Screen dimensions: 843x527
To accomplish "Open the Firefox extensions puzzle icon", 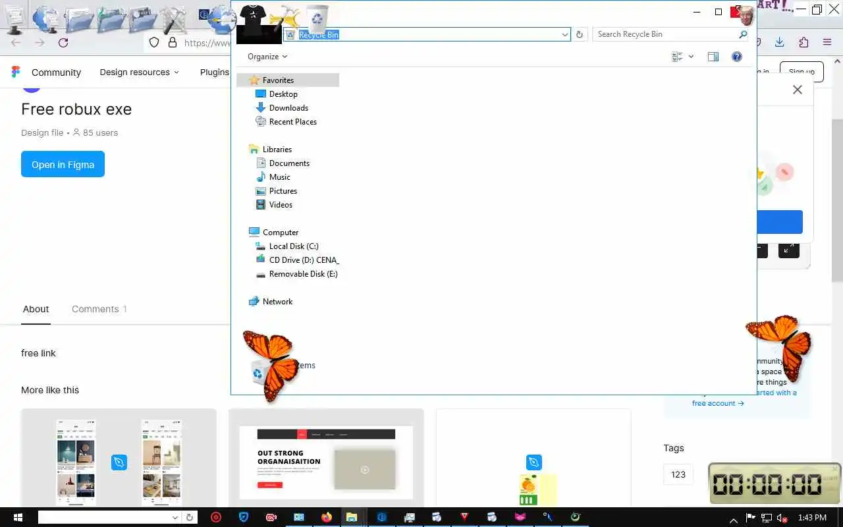I will pyautogui.click(x=803, y=43).
